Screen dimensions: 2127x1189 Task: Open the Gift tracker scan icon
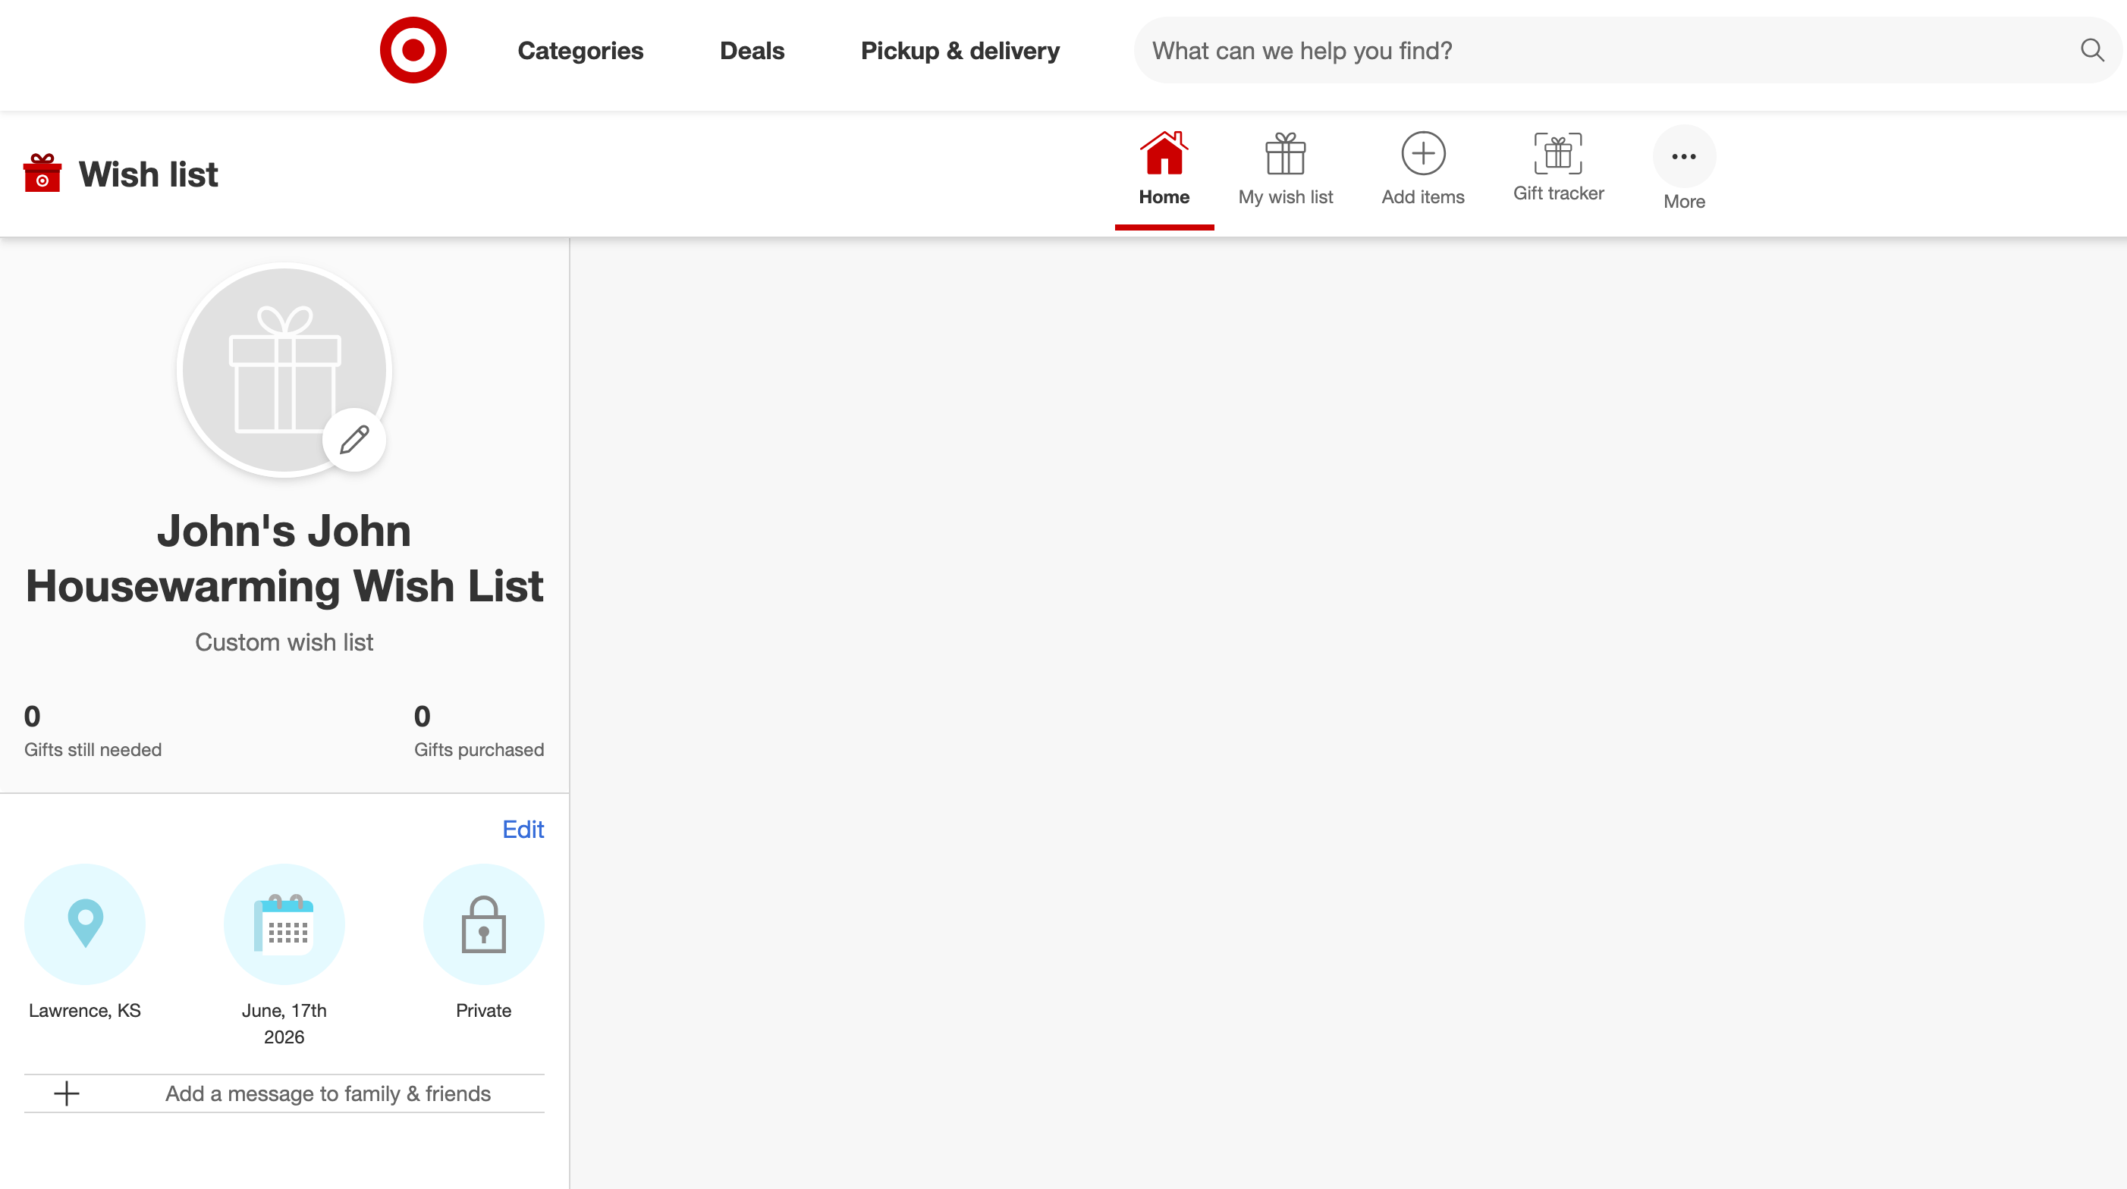pyautogui.click(x=1558, y=152)
